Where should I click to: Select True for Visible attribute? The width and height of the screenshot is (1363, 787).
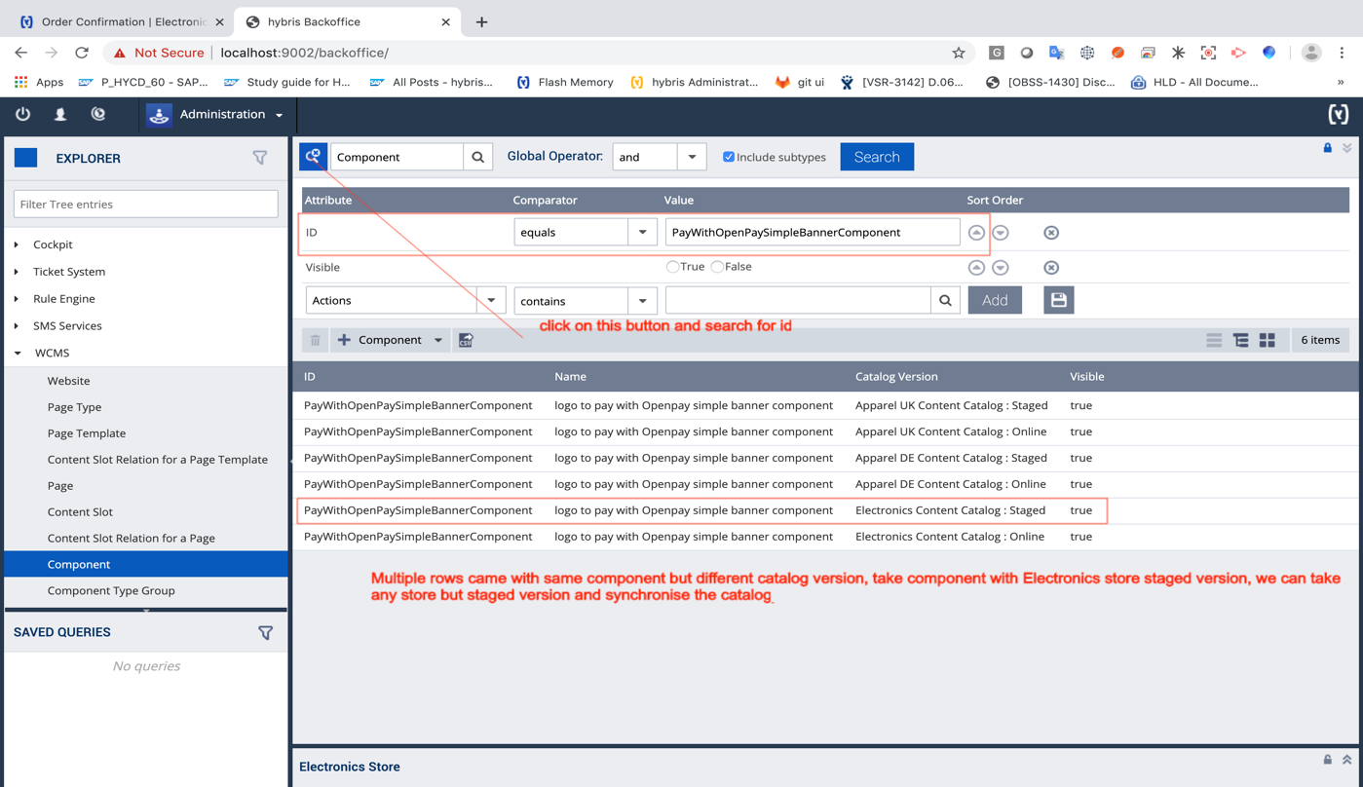pos(672,267)
